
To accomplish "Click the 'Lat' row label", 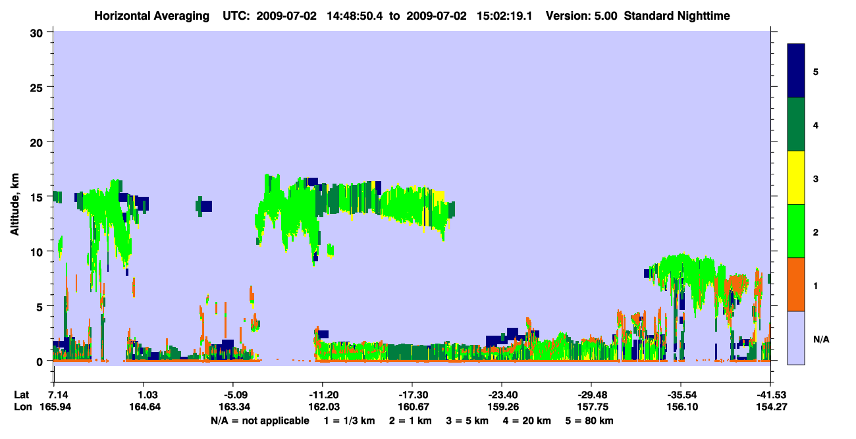I will pos(22,395).
